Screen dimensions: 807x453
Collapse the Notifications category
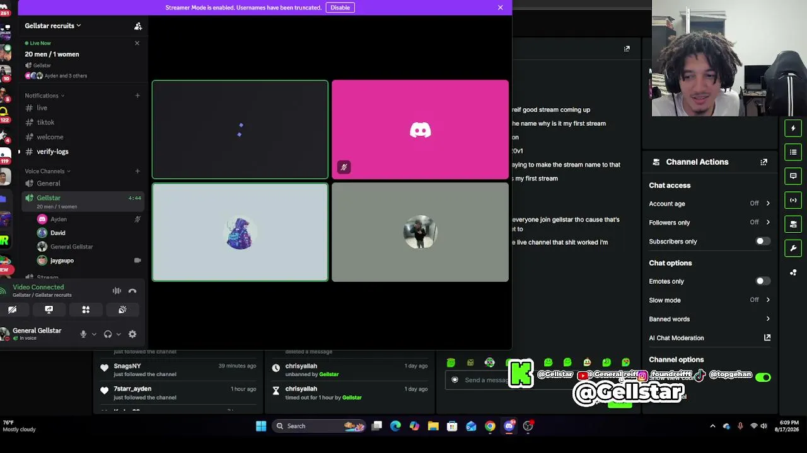pos(44,96)
